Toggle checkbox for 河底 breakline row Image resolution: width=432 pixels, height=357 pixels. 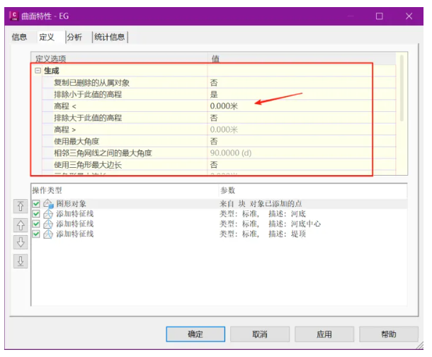pyautogui.click(x=36, y=214)
